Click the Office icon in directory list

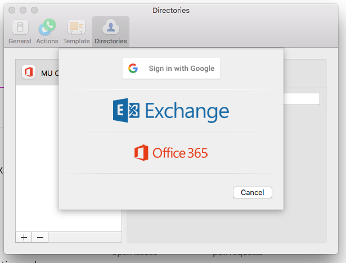click(29, 72)
